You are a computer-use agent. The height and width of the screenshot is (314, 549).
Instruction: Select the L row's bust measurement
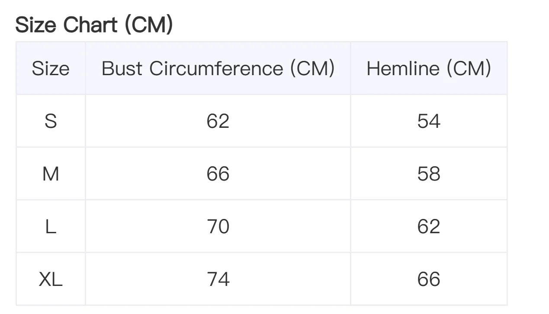218,227
